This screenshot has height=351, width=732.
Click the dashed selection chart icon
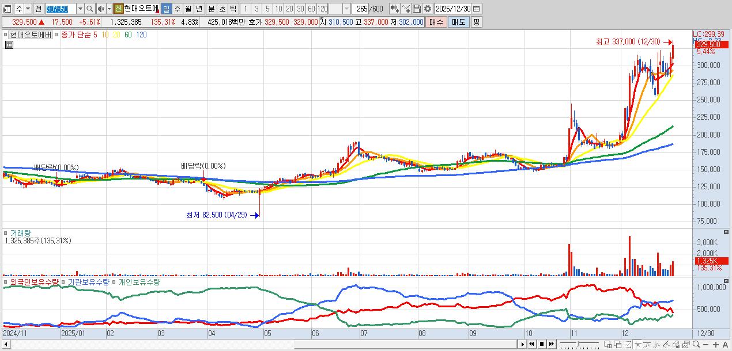pos(628,344)
